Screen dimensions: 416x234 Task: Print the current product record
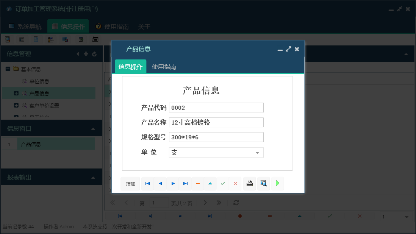click(x=249, y=183)
